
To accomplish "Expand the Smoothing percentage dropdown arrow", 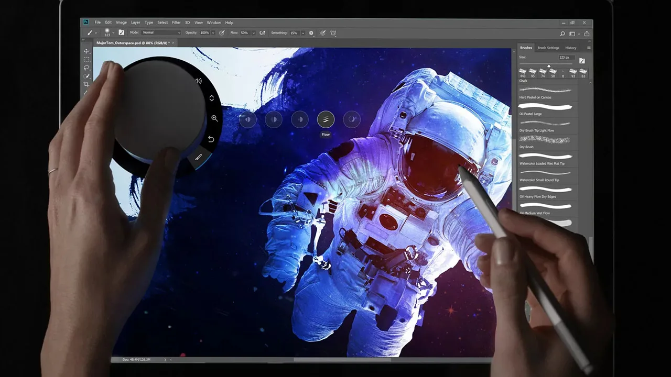I will (x=302, y=33).
